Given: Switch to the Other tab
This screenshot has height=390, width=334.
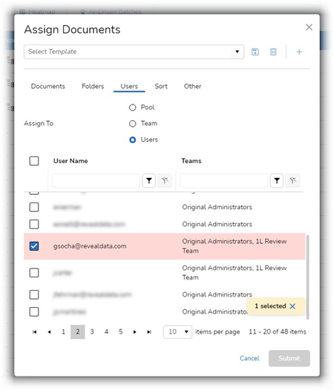Looking at the screenshot, I should click(x=192, y=86).
